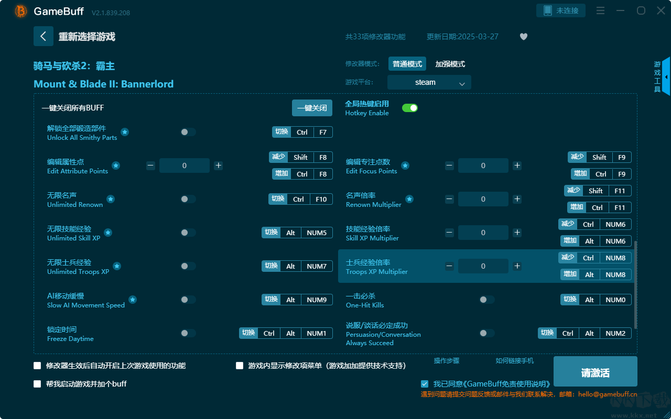Click the Ctrl Alt NUM1 hotkey for Freeze Daytime
The width and height of the screenshot is (671, 419).
pyautogui.click(x=286, y=333)
